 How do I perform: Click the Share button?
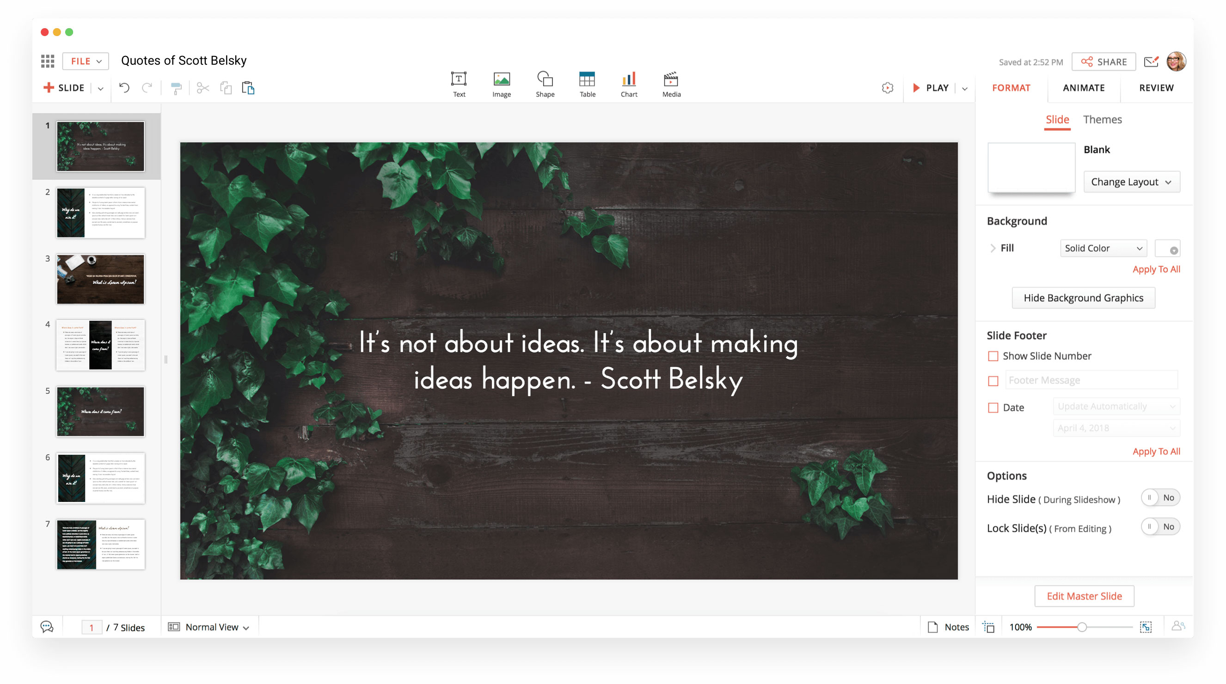pos(1104,61)
